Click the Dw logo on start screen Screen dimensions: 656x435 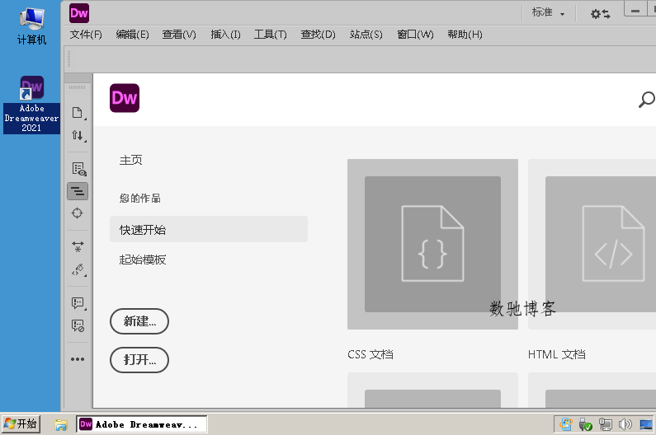tap(125, 98)
